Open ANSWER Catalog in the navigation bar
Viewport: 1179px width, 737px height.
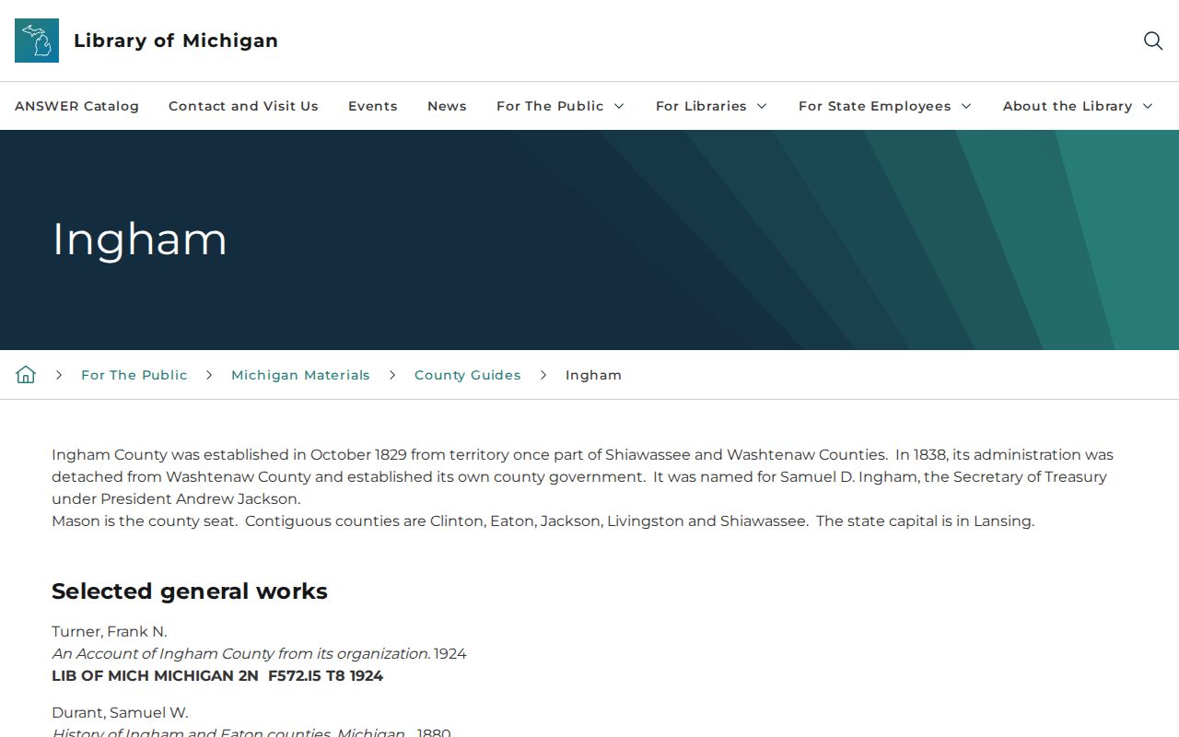point(76,106)
